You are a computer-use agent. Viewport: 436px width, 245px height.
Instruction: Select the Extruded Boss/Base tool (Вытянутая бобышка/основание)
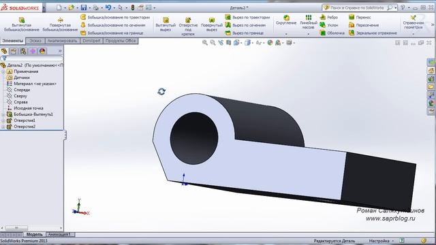21,24
